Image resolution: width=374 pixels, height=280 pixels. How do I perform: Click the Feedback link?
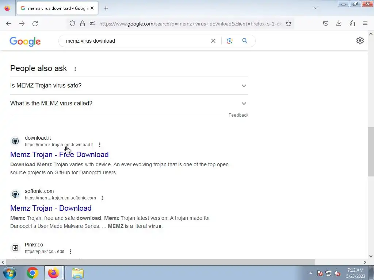point(238,115)
